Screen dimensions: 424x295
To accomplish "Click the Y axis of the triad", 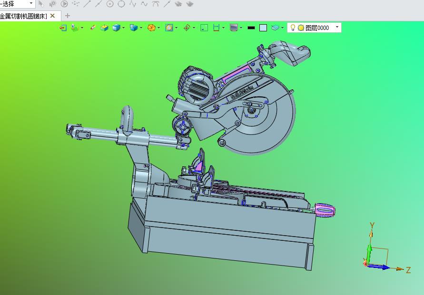I will (372, 235).
